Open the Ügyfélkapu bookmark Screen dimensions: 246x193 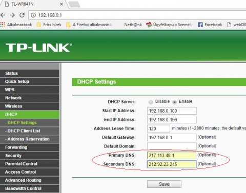(169, 25)
